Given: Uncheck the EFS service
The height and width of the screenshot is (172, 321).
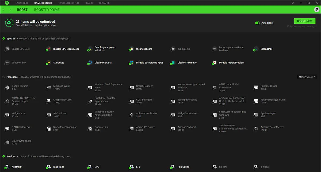Looking at the screenshot, I should coord(130,169).
